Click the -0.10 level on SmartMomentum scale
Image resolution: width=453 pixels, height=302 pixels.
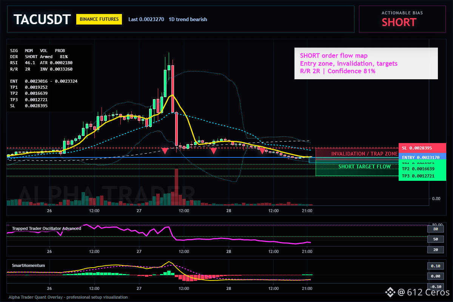point(435,287)
